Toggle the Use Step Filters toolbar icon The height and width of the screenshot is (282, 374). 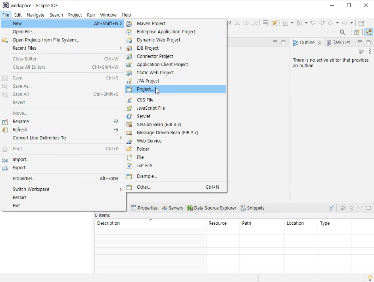coord(274,23)
